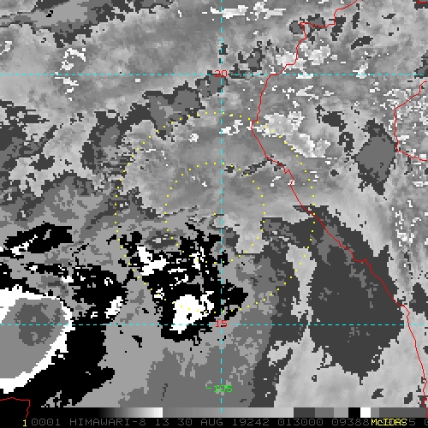Click the crossing of 15 latitude and meridian lines
Screen dimensions: 428x428
[x=222, y=324]
